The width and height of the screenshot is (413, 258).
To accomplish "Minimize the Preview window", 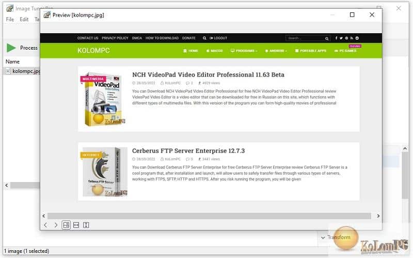I will click(332, 15).
